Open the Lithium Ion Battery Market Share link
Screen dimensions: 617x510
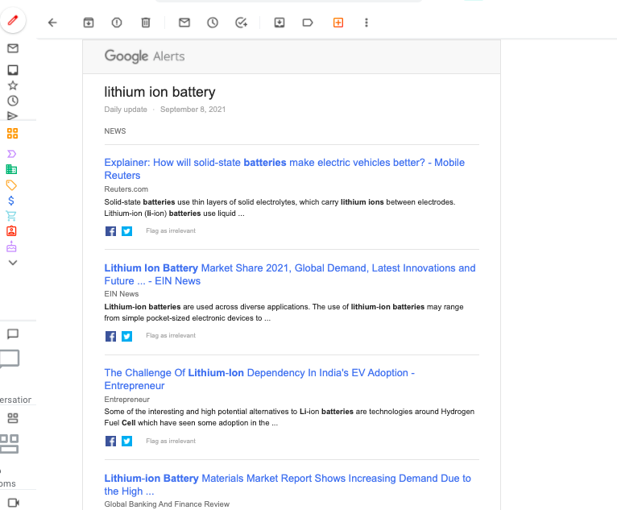290,274
